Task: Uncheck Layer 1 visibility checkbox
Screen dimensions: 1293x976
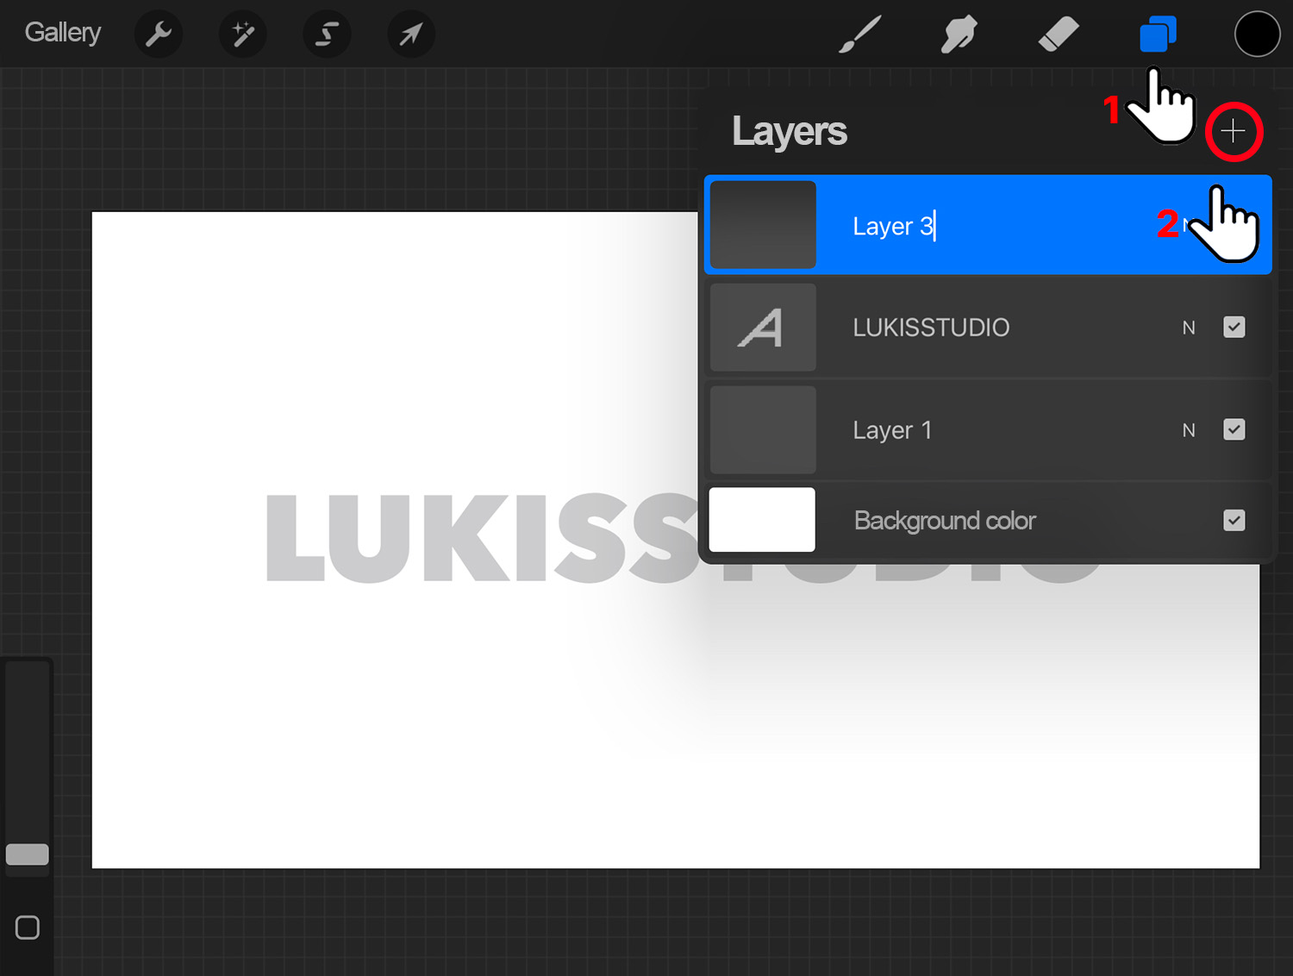Action: click(x=1234, y=429)
